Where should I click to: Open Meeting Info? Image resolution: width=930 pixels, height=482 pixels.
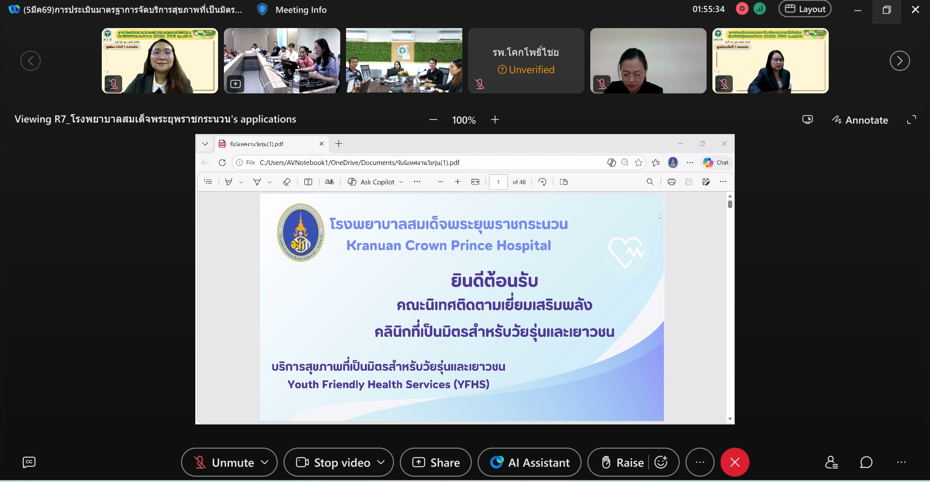(x=292, y=10)
